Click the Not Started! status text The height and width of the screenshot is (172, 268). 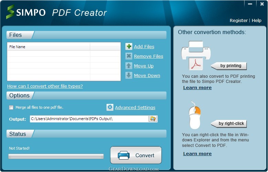[x=19, y=148]
